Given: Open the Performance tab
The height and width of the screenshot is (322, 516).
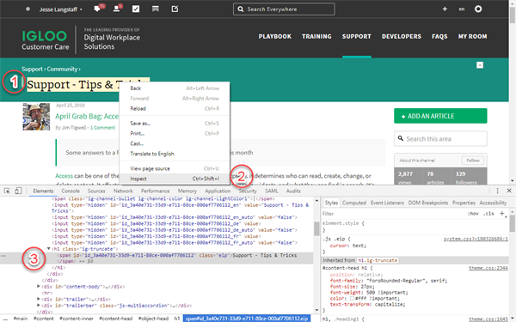Looking at the screenshot, I should 156,191.
